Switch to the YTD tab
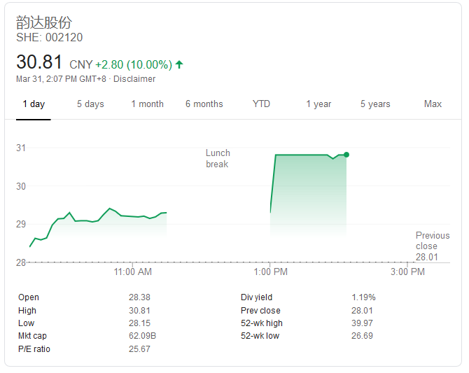The image size is (469, 373). pyautogui.click(x=261, y=104)
